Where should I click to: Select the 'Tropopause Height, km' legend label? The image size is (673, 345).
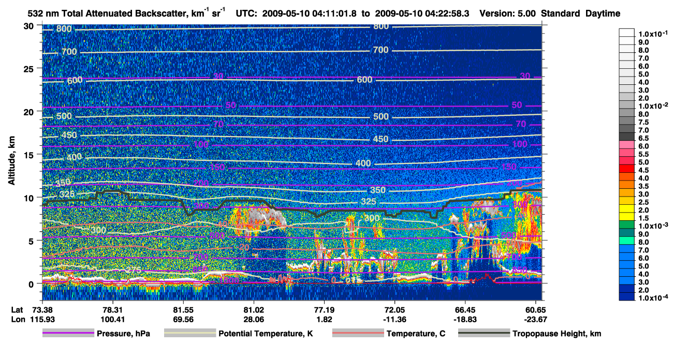[x=557, y=334]
